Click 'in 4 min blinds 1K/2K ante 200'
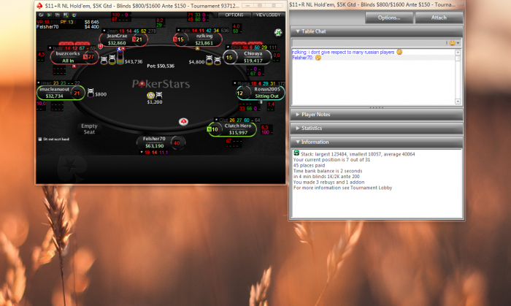Viewport: 511px width, 306px height. [326, 176]
